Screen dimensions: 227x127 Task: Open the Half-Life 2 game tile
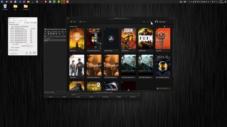[x=77, y=66]
